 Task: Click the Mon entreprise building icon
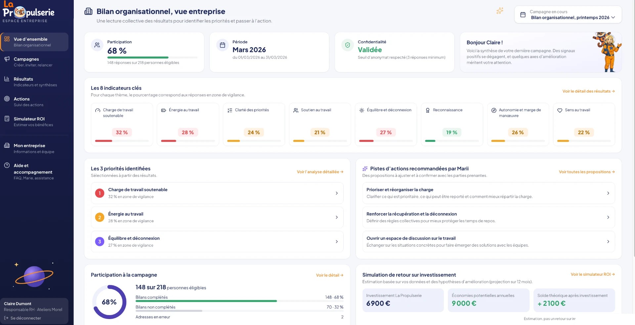[x=7, y=145]
